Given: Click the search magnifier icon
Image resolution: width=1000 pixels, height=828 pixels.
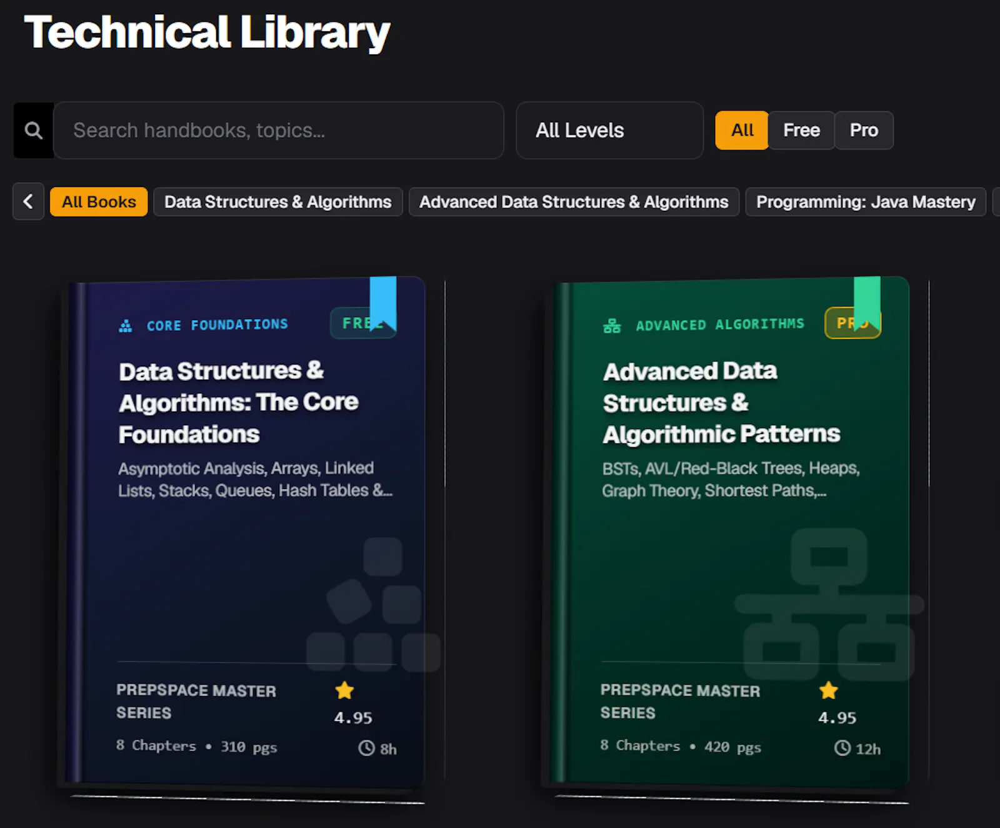Looking at the screenshot, I should pyautogui.click(x=34, y=130).
